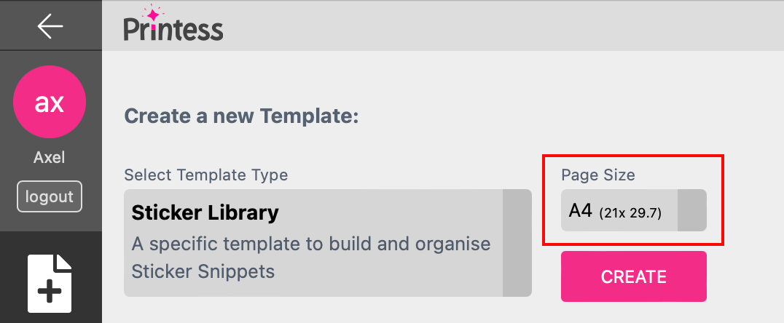Click the "Select Template Type" label
784x323 pixels.
(206, 175)
